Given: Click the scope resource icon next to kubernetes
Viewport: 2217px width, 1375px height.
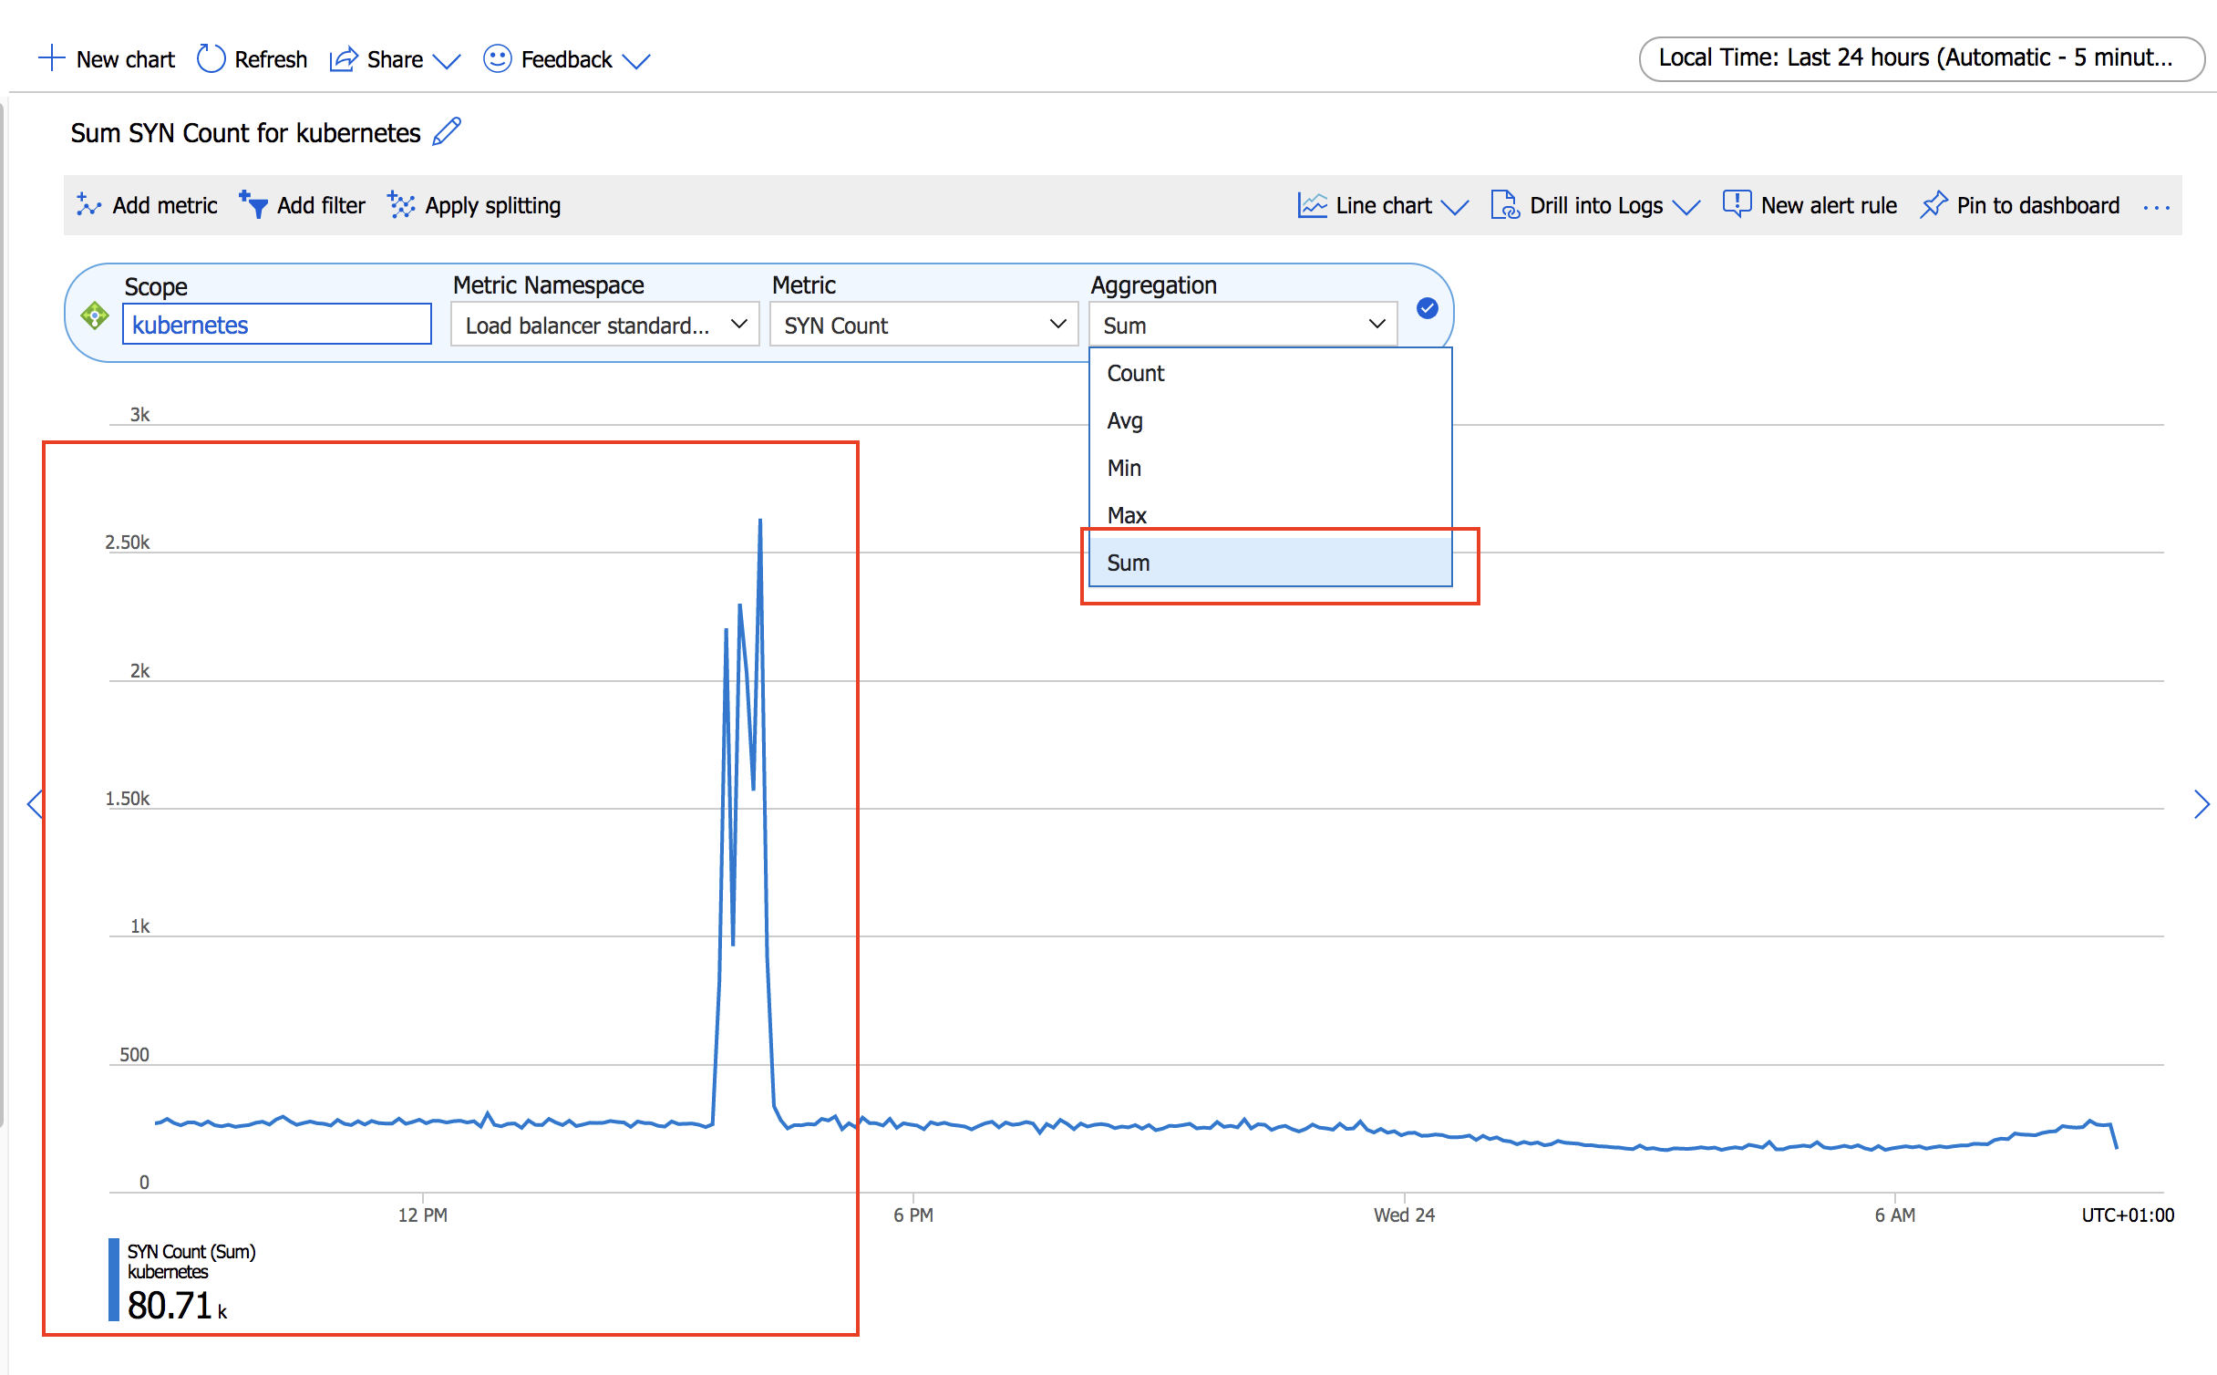Looking at the screenshot, I should (x=95, y=317).
